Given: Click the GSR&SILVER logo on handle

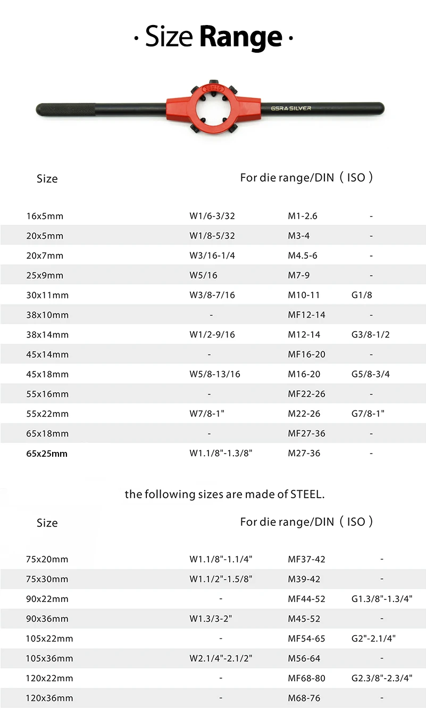Looking at the screenshot, I should 290,108.
